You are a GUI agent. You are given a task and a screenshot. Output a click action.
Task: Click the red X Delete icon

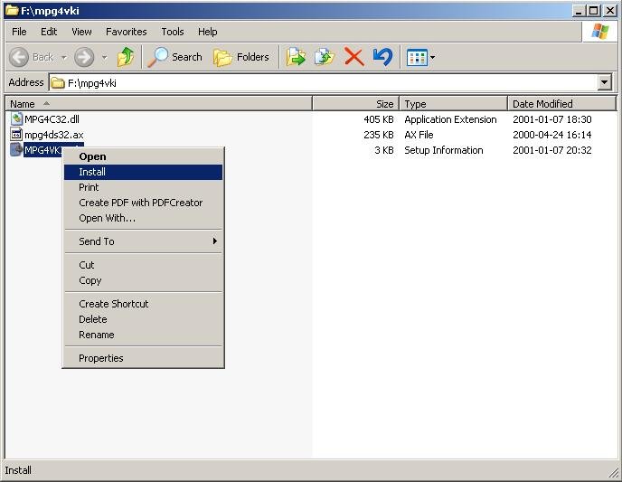(353, 57)
